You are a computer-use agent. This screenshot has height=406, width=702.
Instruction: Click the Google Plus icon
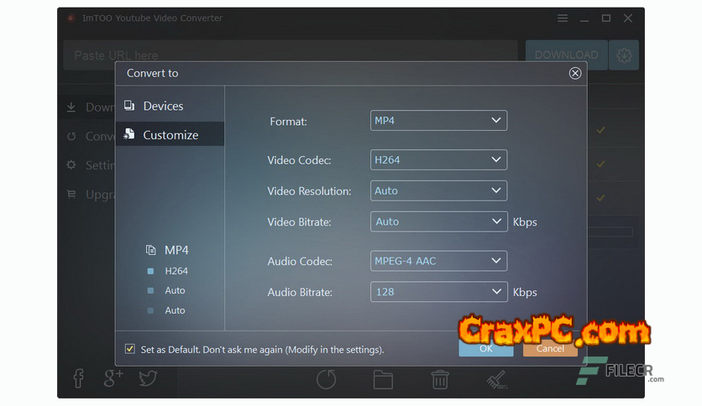(x=113, y=378)
